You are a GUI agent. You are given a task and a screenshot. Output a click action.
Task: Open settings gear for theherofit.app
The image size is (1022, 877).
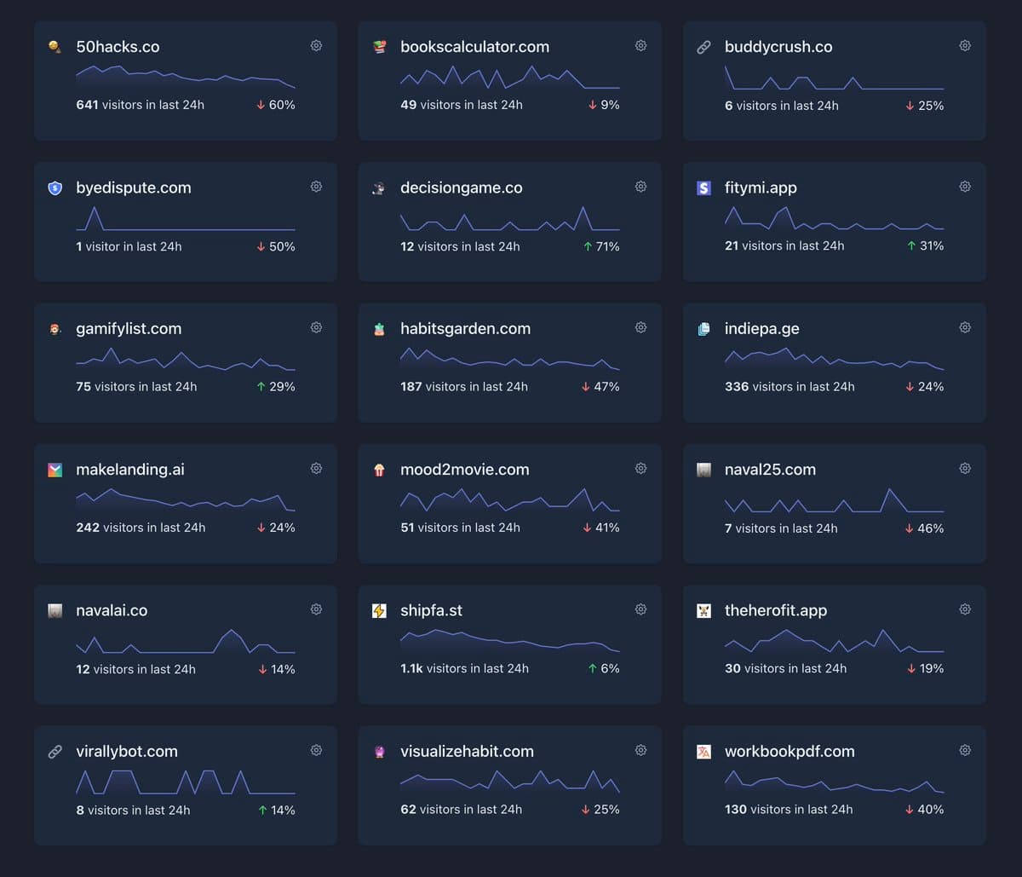coord(965,609)
